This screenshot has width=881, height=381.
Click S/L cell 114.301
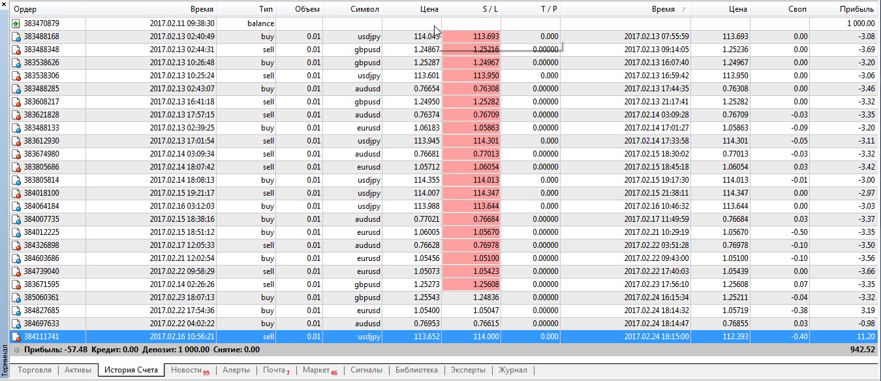tap(471, 141)
